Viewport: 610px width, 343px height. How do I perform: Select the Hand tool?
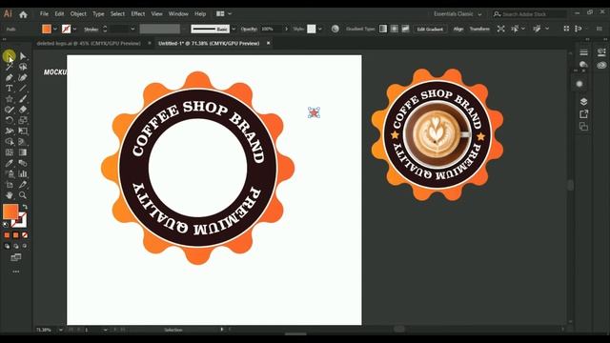(x=9, y=195)
